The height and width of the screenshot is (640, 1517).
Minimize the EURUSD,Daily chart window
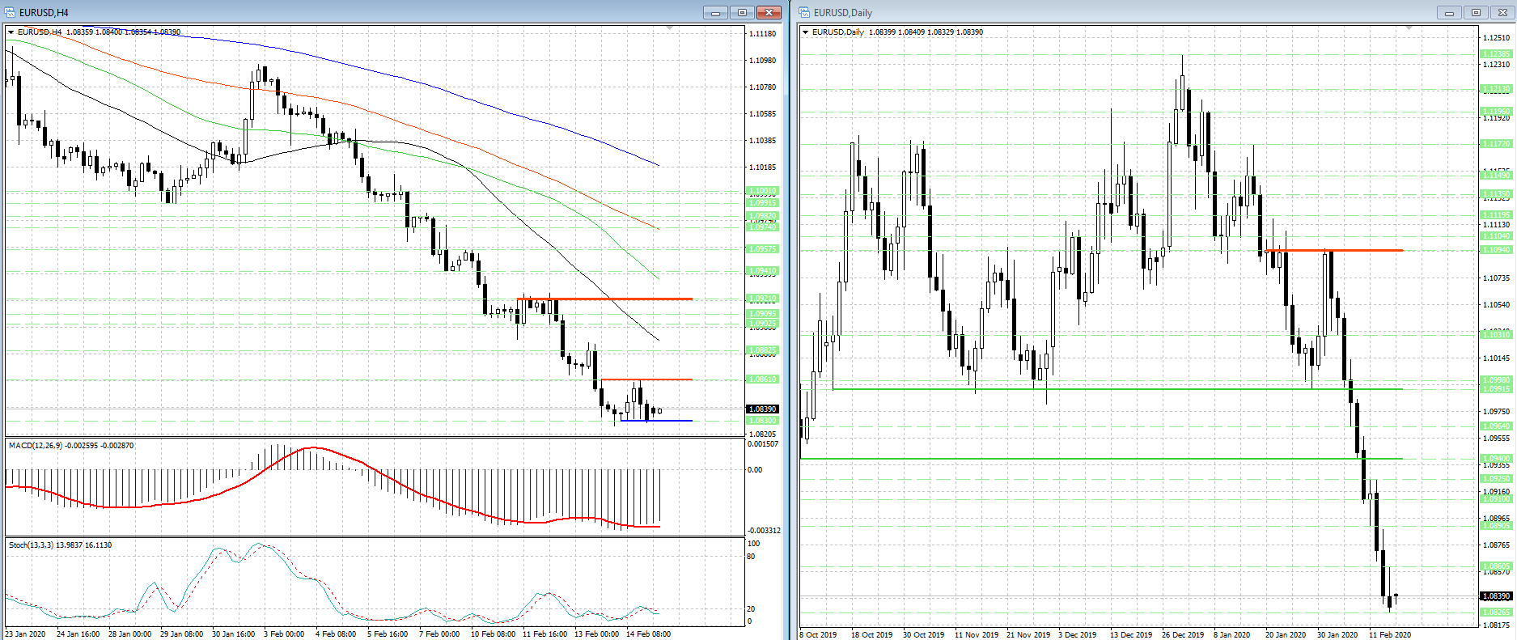(1449, 12)
